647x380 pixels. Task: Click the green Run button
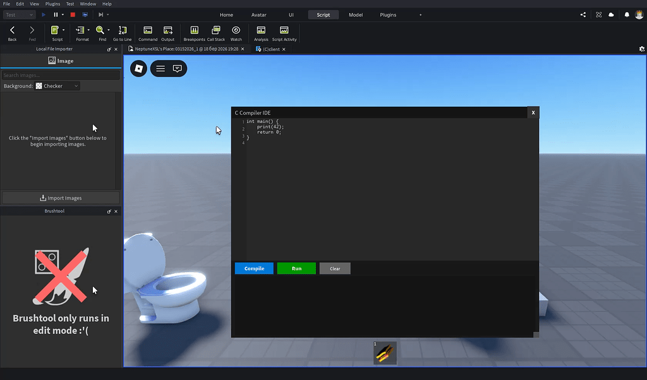[x=296, y=268]
